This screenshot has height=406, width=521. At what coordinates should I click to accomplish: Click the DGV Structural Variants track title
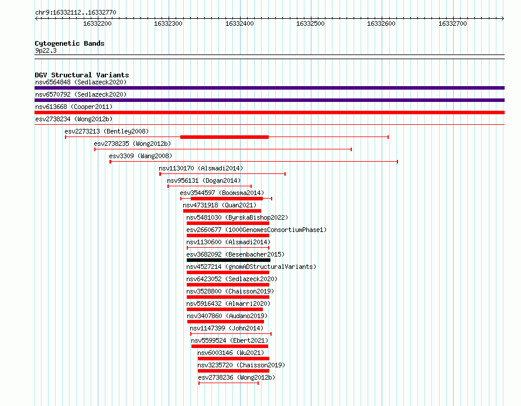point(82,75)
